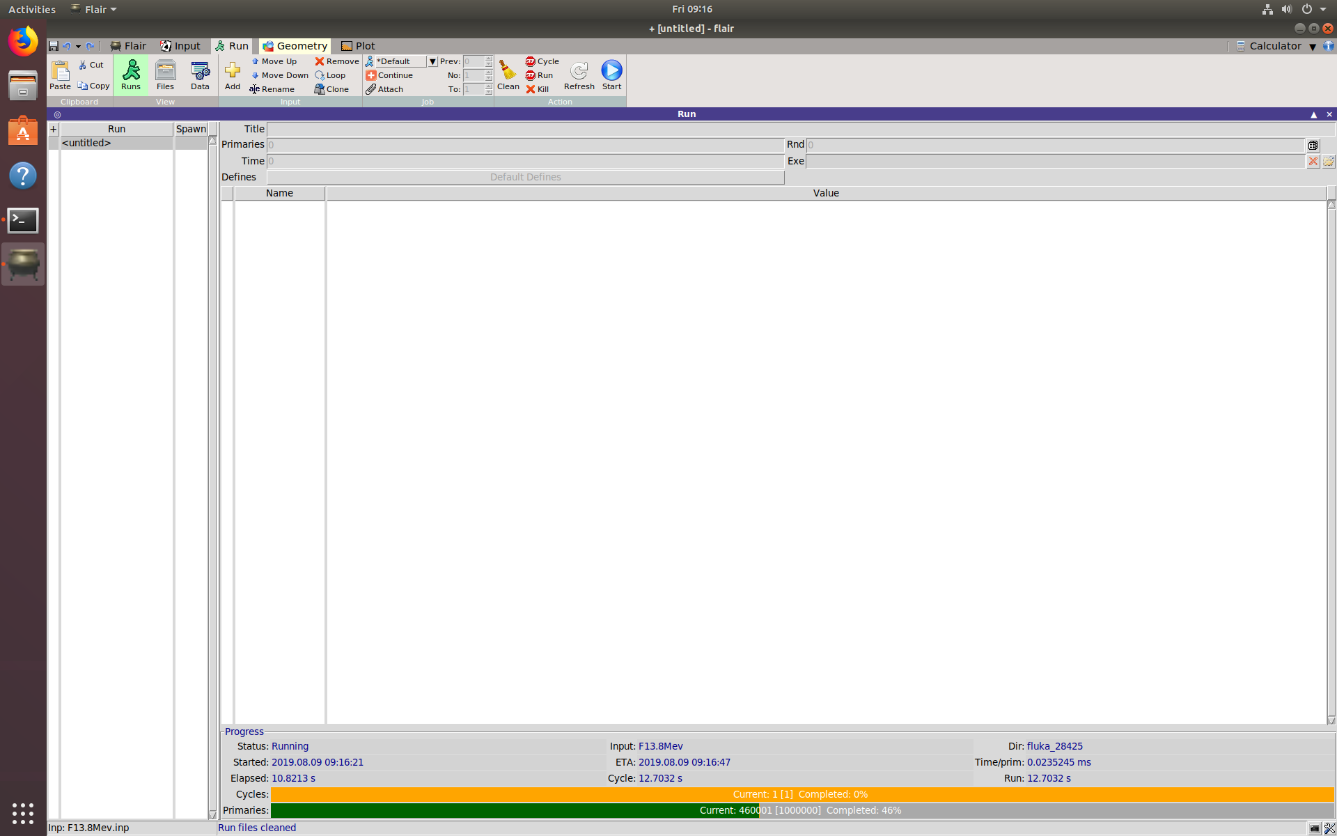Remove the selected run
Screen dimensions: 1337x836
pos(337,61)
